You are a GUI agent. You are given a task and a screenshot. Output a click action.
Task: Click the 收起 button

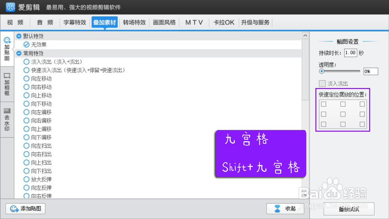point(285,209)
